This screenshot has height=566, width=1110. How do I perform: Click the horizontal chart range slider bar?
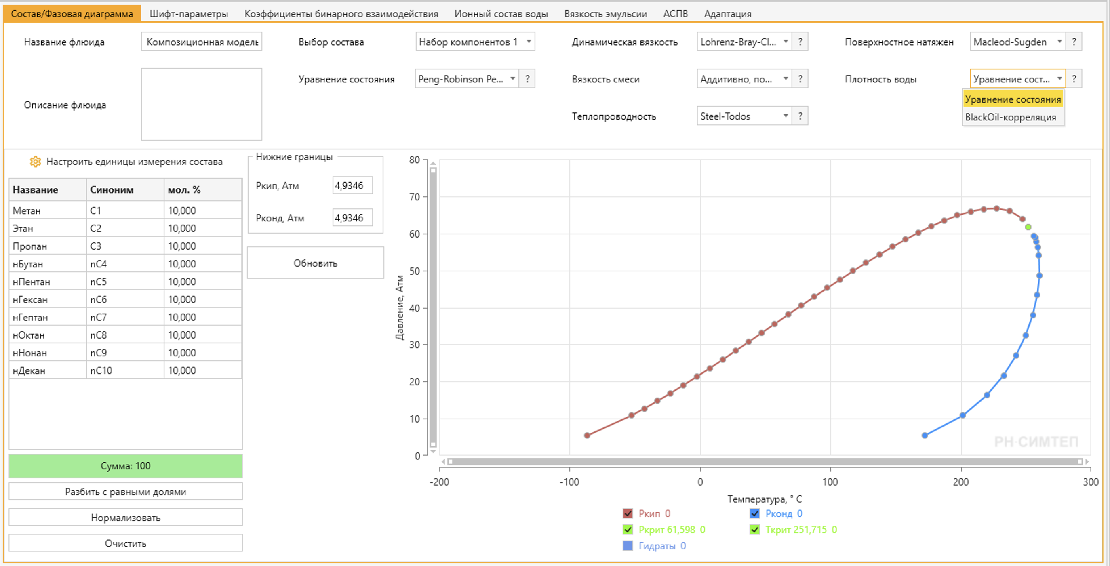point(765,462)
